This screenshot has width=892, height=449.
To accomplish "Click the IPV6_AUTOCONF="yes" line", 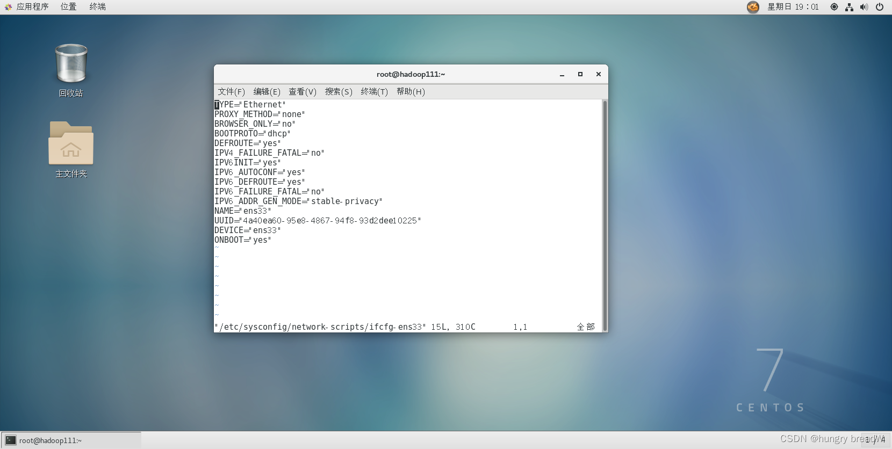I will (260, 172).
